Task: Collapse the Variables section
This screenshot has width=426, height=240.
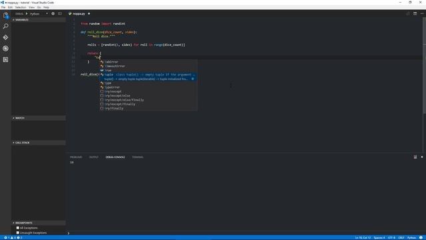Action: [39, 20]
